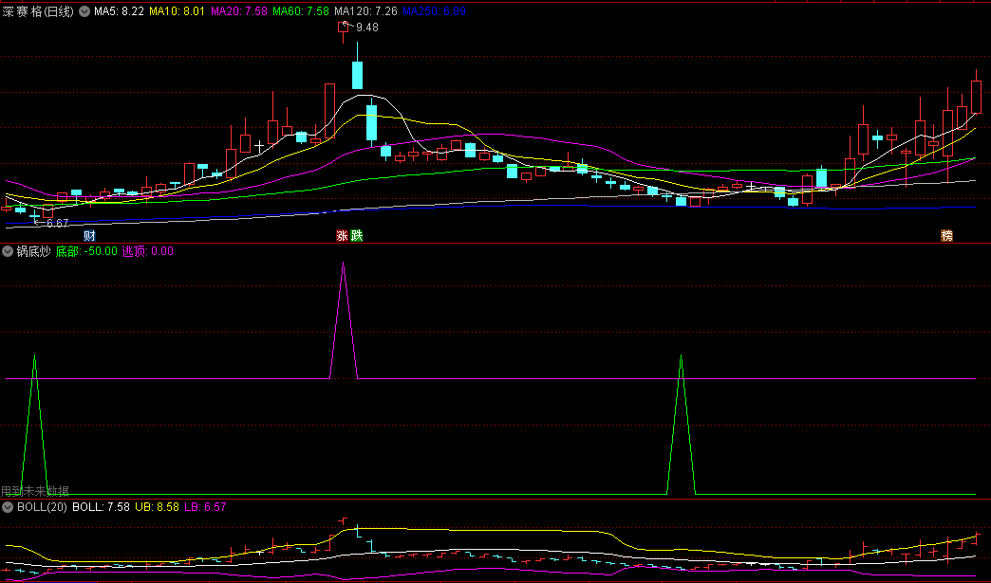The width and height of the screenshot is (991, 583).
Task: Select the MA120: 7.26 label
Action: click(366, 11)
